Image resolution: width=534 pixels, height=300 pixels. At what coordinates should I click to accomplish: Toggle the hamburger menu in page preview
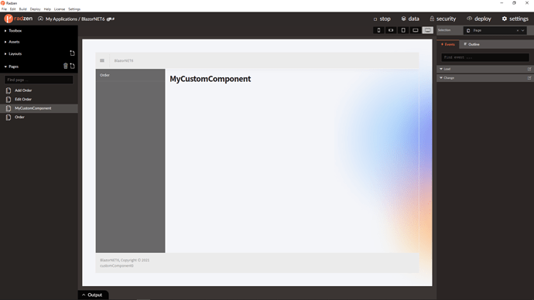tap(102, 60)
